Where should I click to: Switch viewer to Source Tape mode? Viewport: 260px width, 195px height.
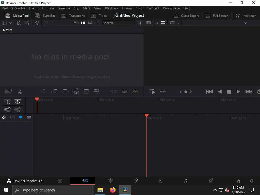tap(156, 23)
